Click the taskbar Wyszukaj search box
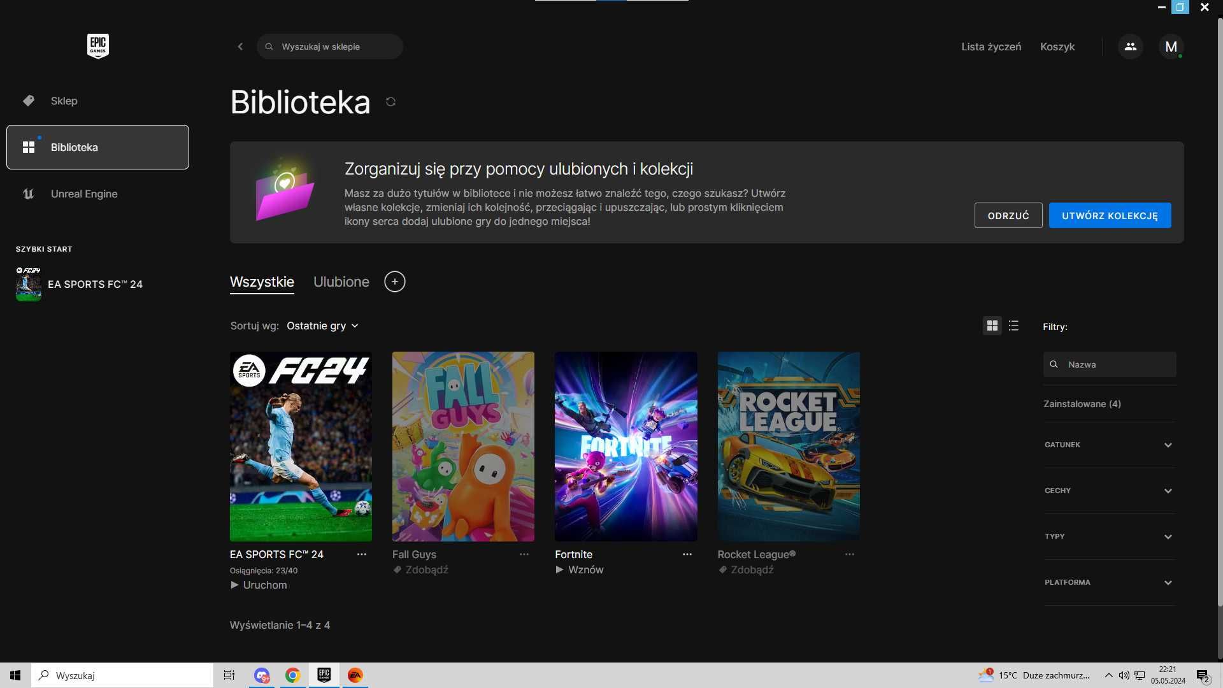 [x=122, y=675]
